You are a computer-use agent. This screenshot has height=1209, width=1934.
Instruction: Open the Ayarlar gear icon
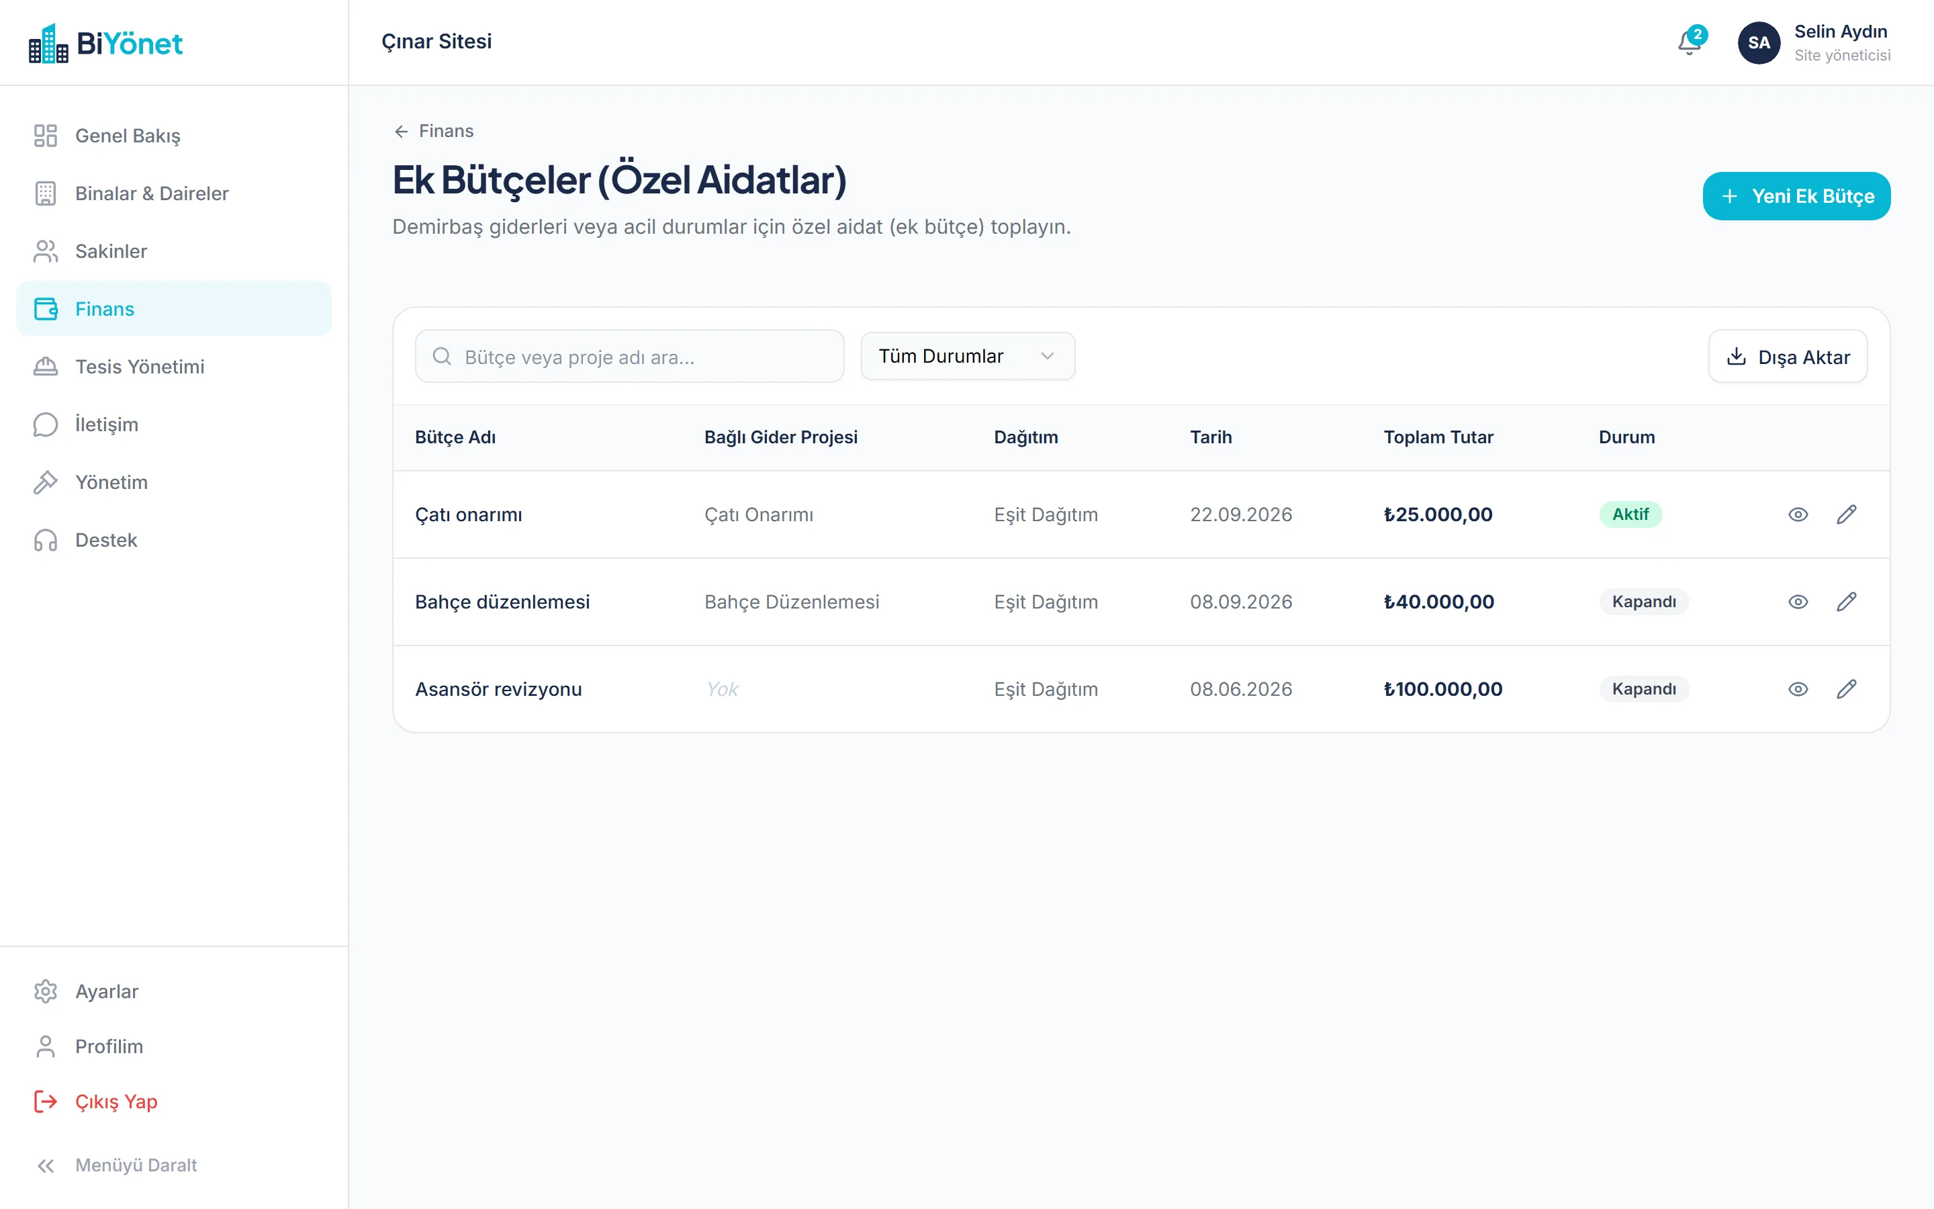(x=46, y=991)
